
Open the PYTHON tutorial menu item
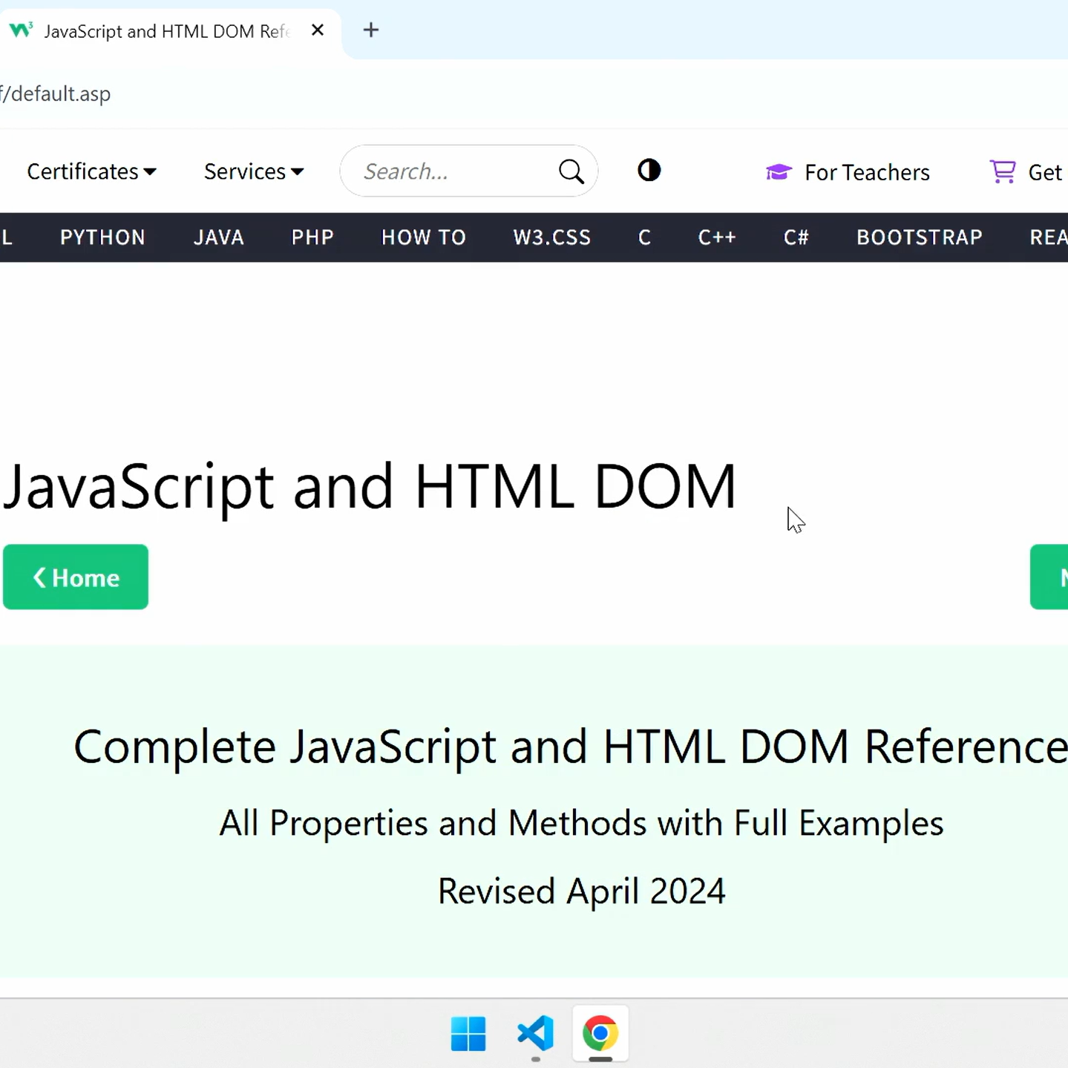(x=102, y=237)
